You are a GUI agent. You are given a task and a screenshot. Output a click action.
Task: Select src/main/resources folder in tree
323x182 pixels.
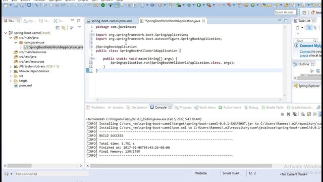pos(32,52)
